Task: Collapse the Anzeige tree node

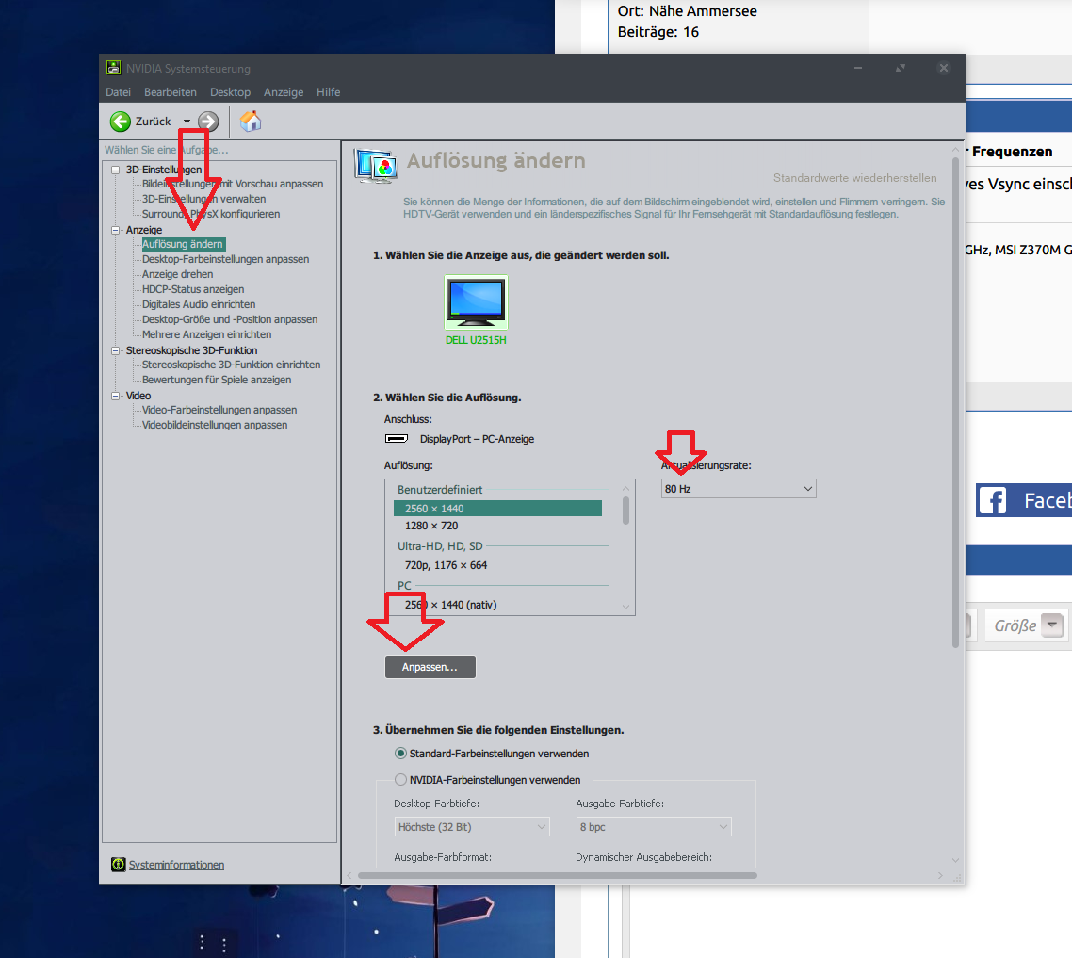Action: (x=116, y=230)
